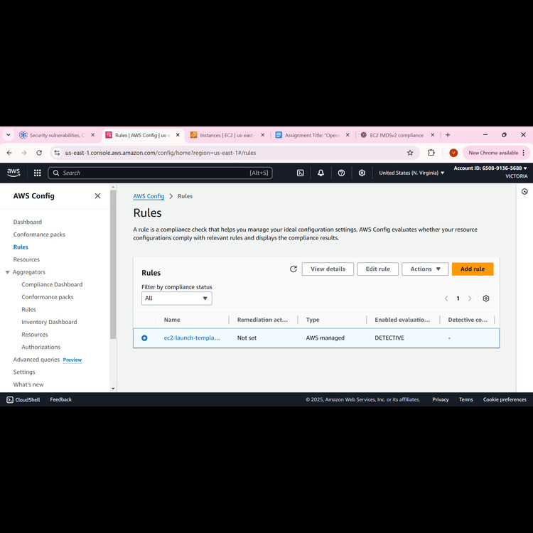Bookmark this page with the star icon

click(410, 153)
